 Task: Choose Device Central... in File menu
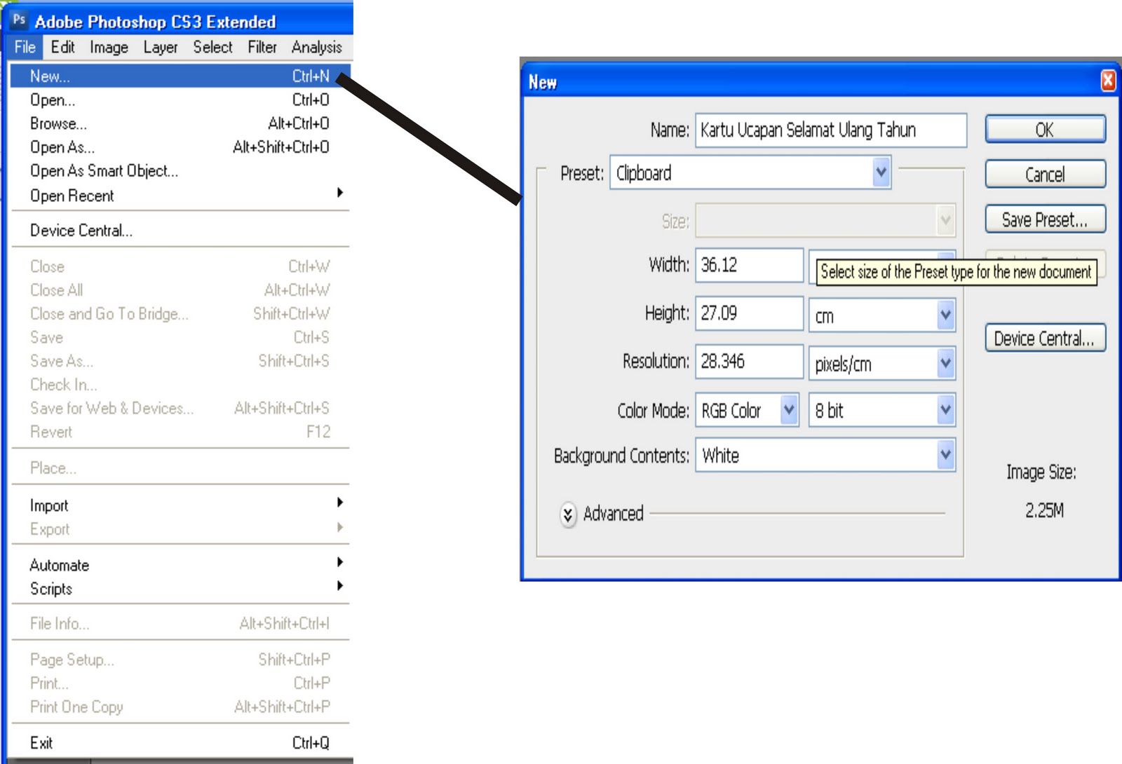tap(180, 230)
